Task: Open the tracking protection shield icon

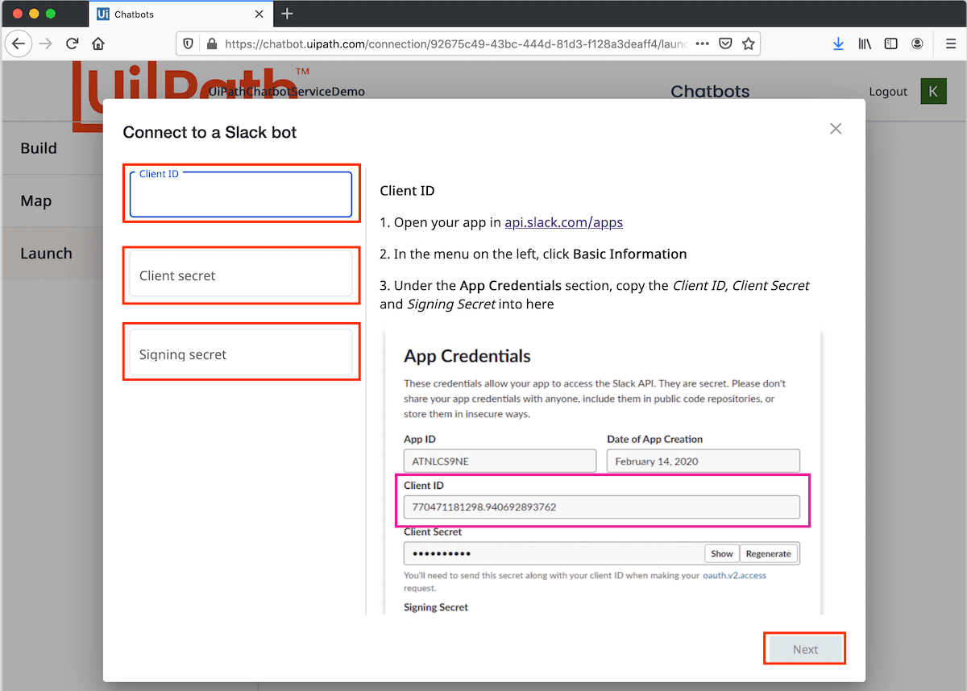Action: tap(189, 43)
